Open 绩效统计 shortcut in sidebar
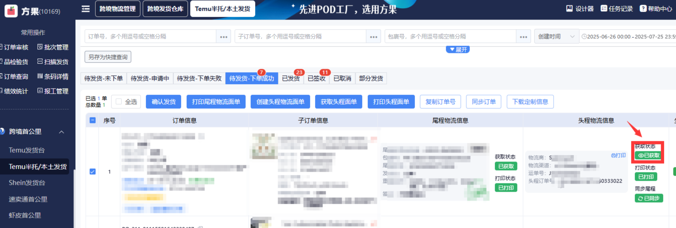 15,91
